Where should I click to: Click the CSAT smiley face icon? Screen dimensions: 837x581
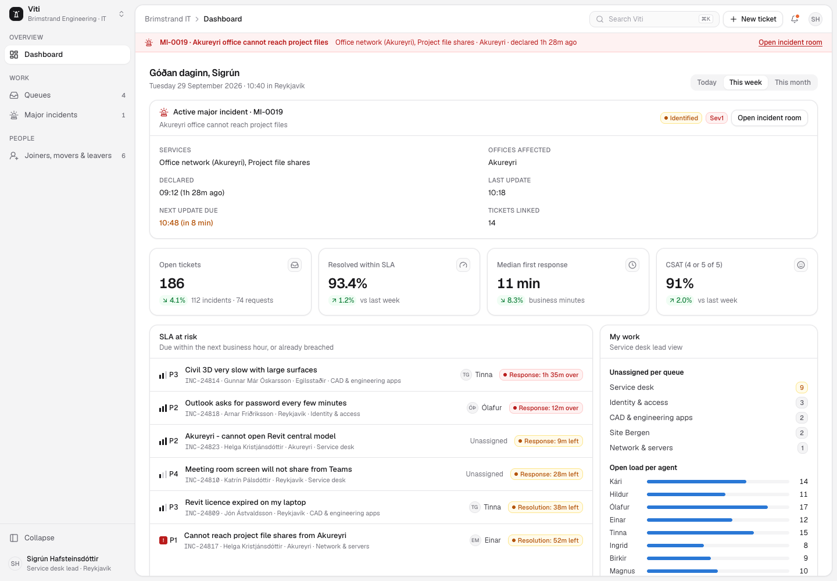tap(801, 265)
